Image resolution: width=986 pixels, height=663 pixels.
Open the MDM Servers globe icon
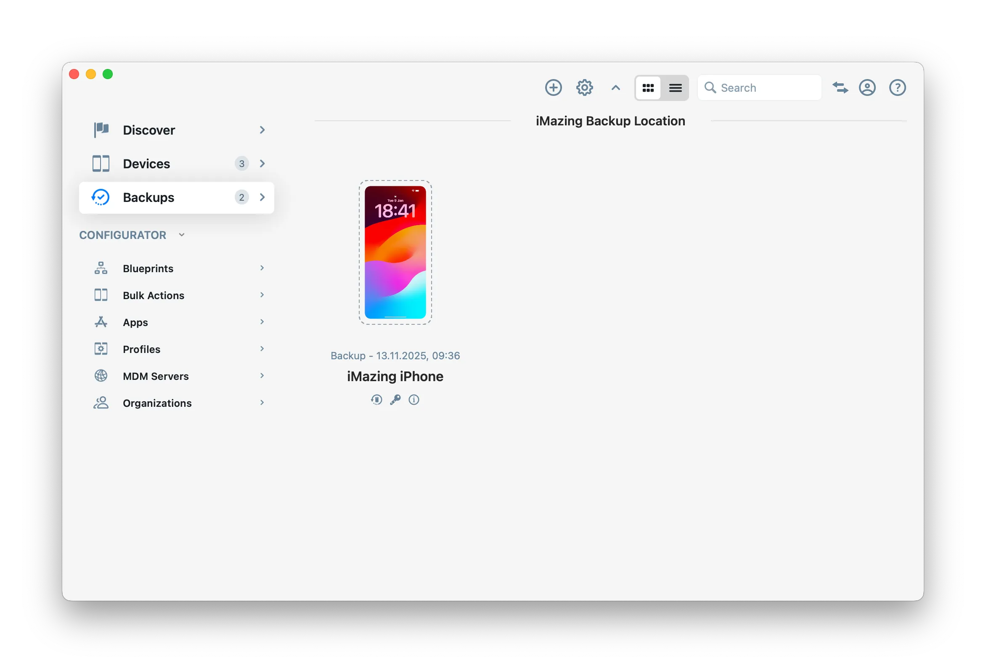click(x=101, y=376)
